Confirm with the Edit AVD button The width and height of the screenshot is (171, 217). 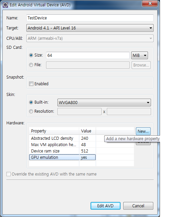point(106,206)
